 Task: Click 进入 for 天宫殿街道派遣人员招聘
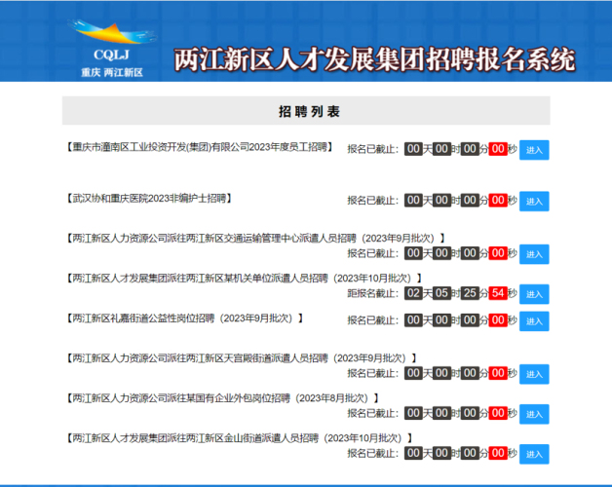[534, 374]
